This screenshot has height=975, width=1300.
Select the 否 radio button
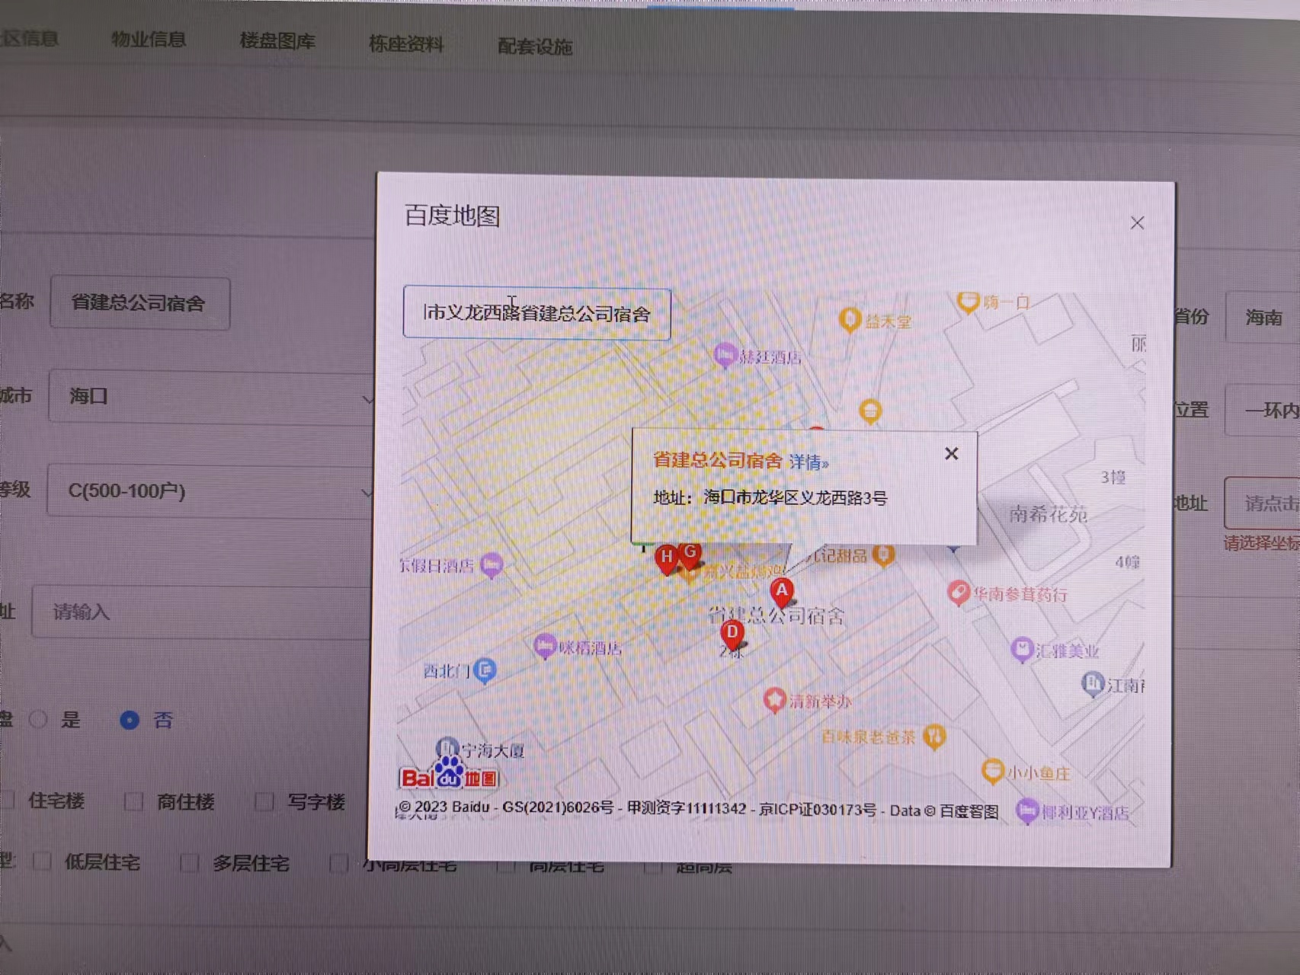(130, 720)
